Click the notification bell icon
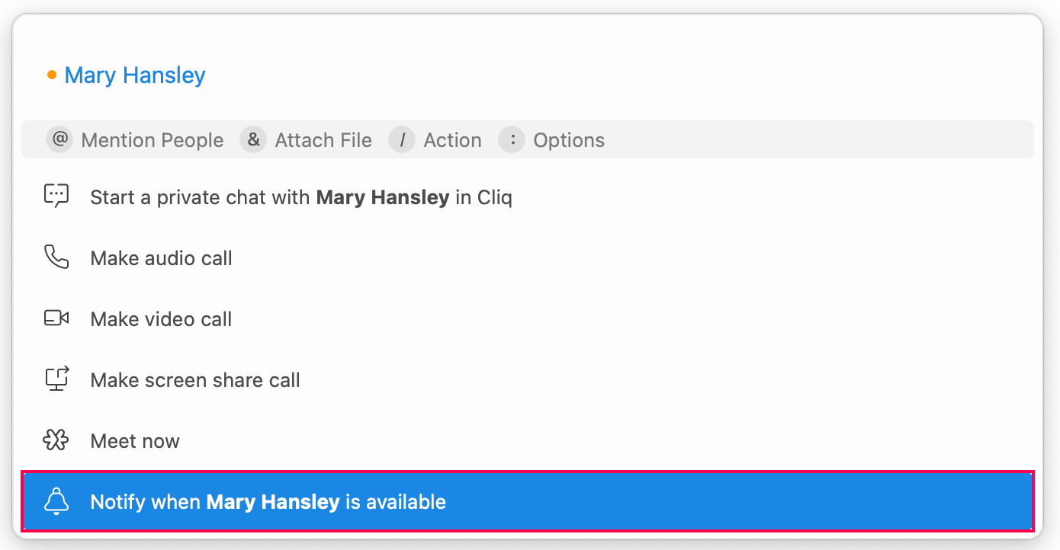 coord(56,501)
